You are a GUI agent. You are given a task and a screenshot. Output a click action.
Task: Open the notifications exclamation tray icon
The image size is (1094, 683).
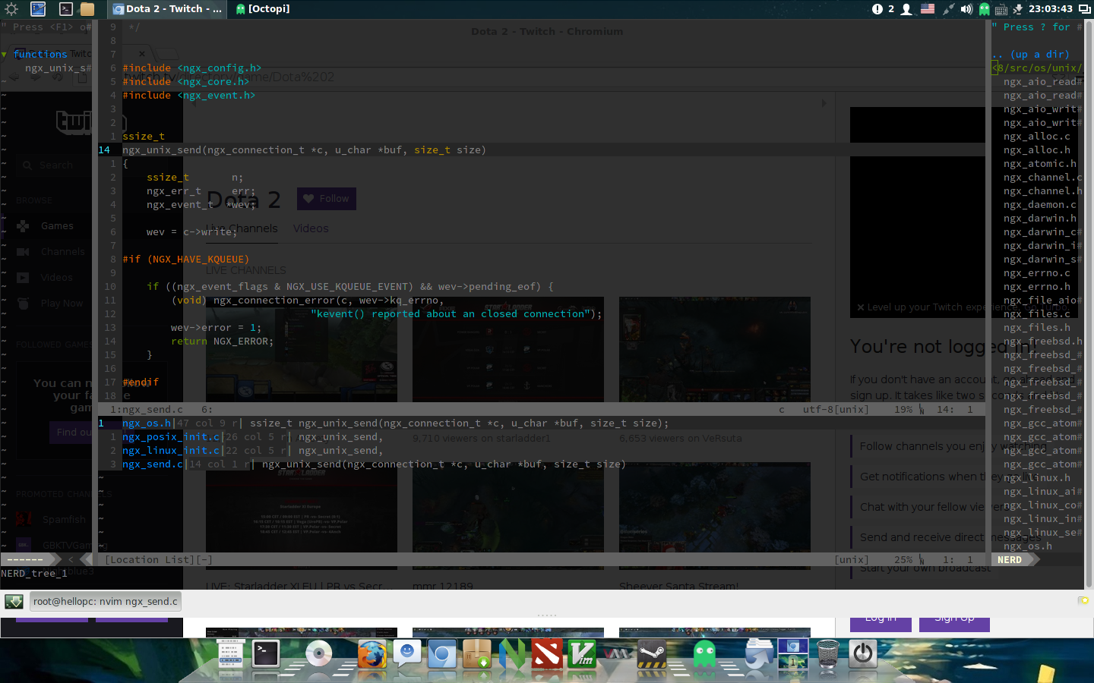[877, 9]
